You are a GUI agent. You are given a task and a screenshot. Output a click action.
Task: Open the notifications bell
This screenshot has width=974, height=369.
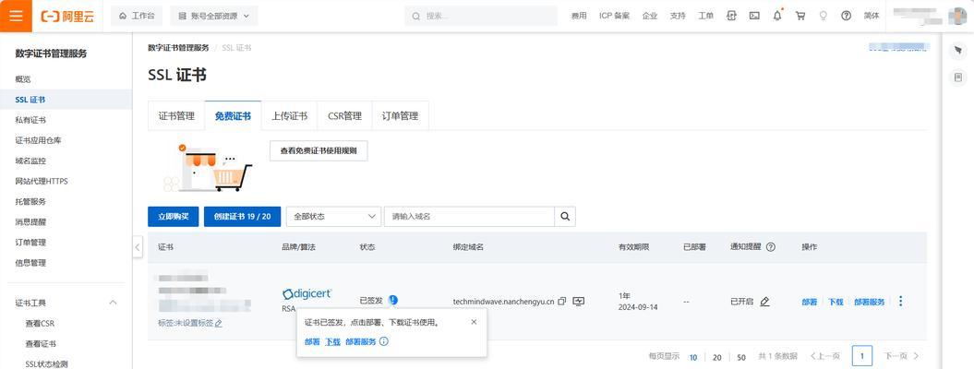777,16
